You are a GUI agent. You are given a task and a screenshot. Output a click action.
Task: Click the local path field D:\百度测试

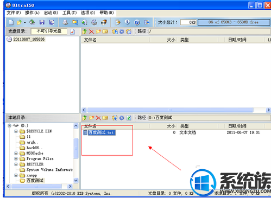[x=209, y=118]
